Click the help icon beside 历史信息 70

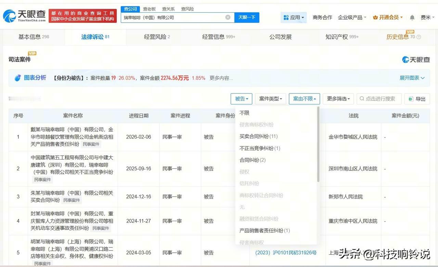coord(418,37)
